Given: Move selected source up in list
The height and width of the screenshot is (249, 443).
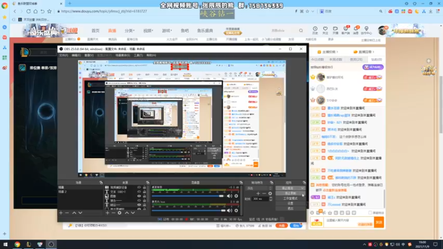Looking at the screenshot, I should (127, 213).
